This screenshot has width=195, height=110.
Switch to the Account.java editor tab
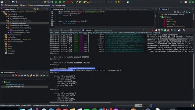[74, 9]
